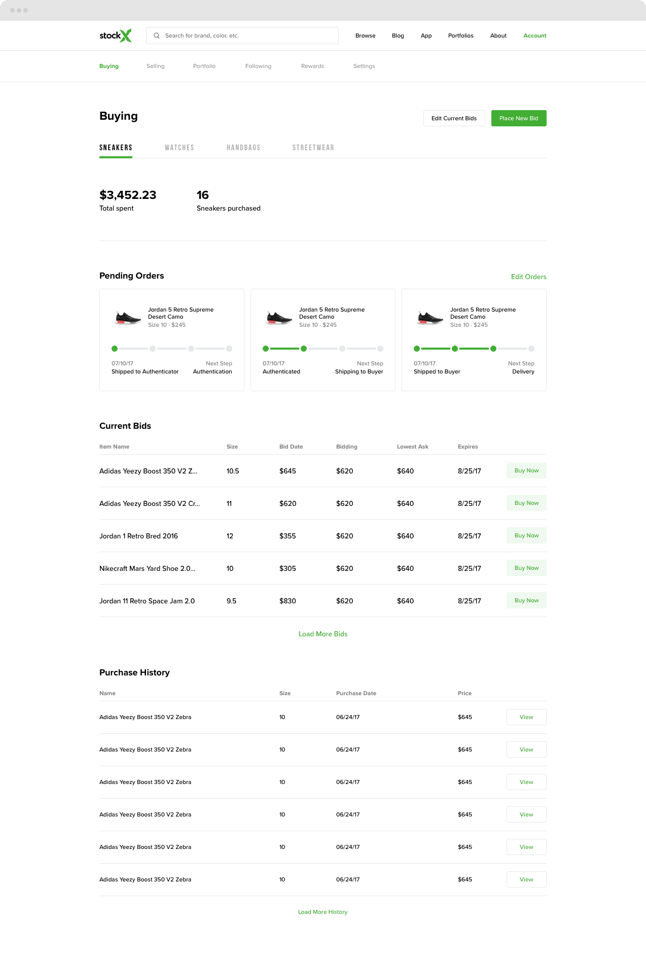Click the Edit Current Bids button
646x954 pixels.
[454, 118]
